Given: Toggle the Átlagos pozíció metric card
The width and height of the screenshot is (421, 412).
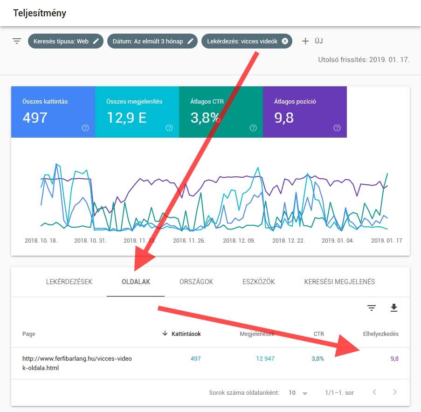Looking at the screenshot, I should pyautogui.click(x=304, y=112).
